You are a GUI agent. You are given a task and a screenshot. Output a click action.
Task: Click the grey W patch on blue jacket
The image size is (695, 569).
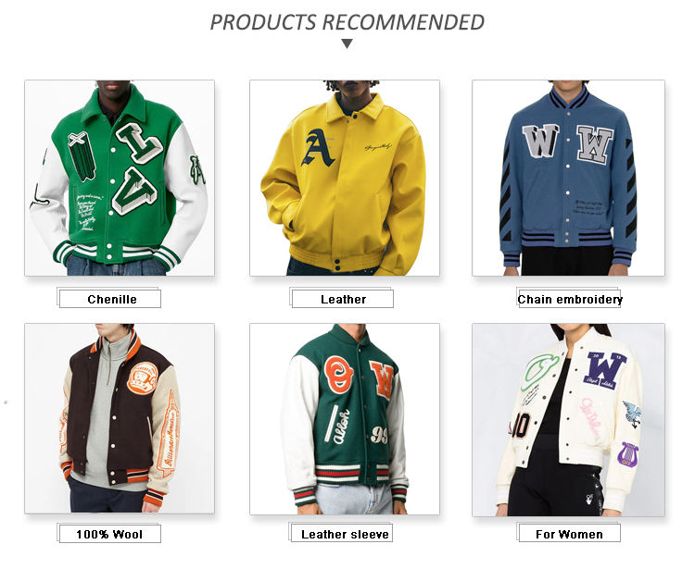point(539,142)
